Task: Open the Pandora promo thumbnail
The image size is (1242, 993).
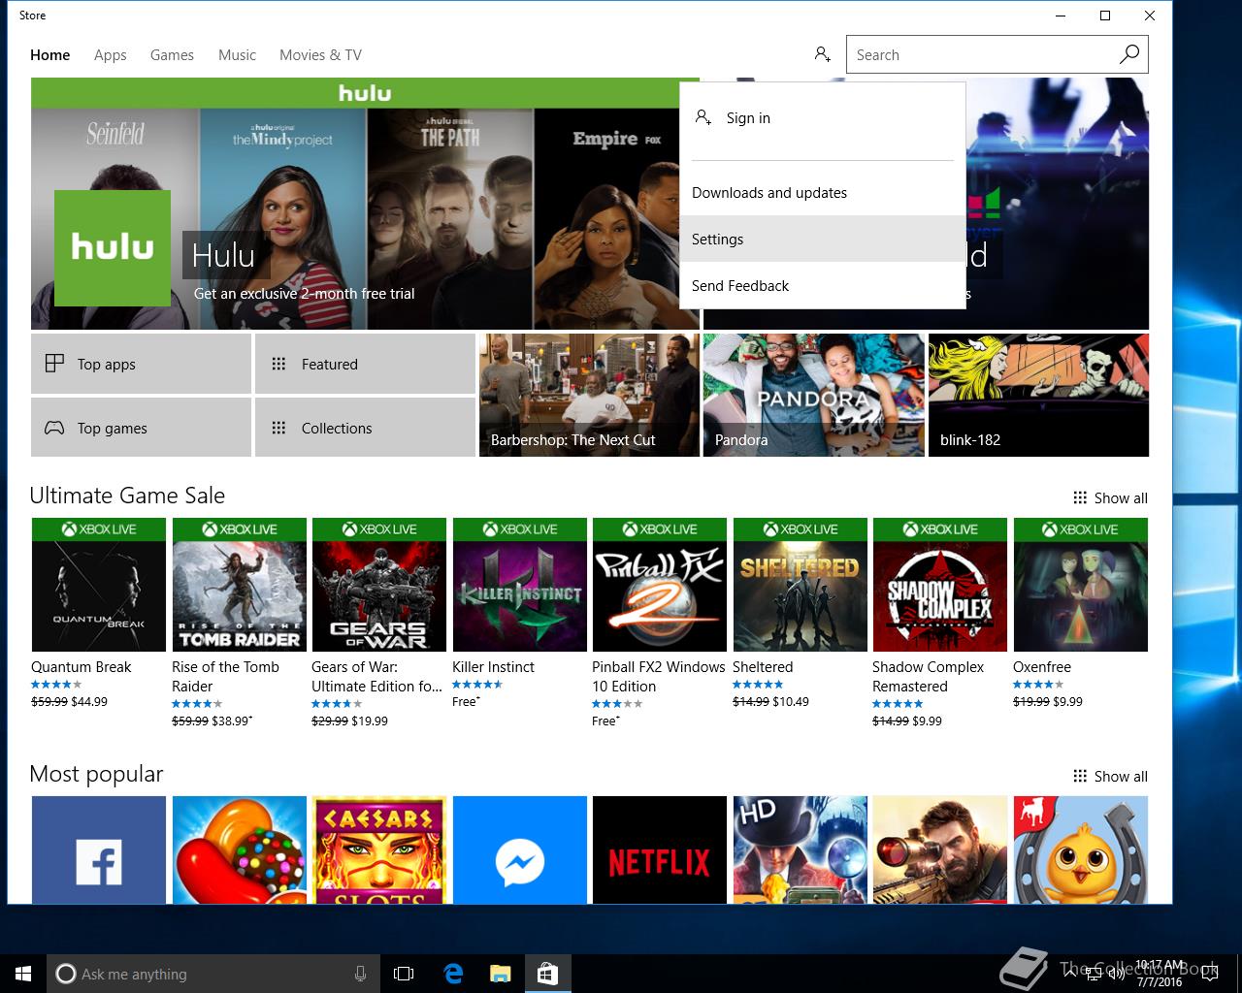Action: (813, 395)
